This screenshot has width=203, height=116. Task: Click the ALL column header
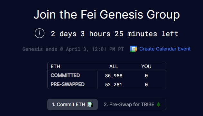pos(114,66)
